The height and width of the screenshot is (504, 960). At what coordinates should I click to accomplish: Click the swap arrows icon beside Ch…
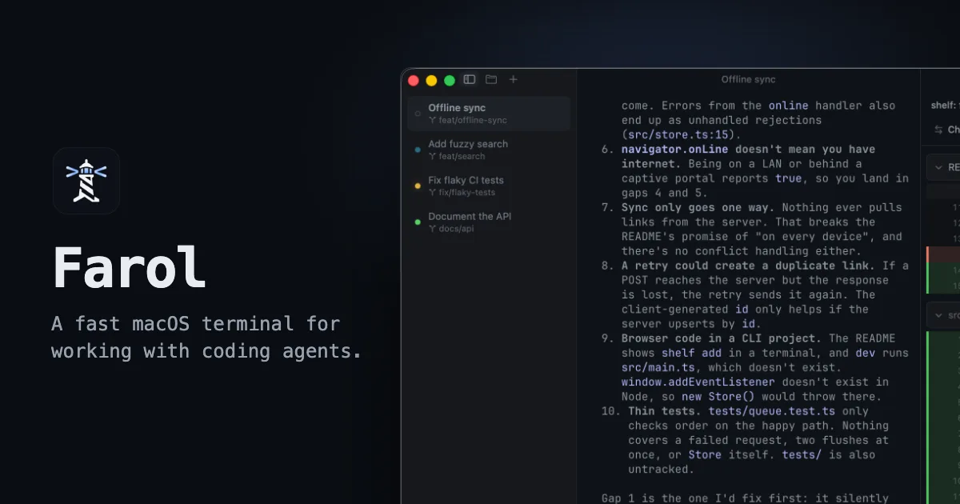(938, 130)
